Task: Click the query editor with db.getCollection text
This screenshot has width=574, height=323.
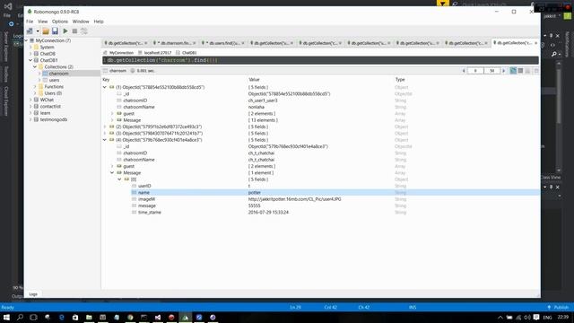Action: tap(320, 60)
